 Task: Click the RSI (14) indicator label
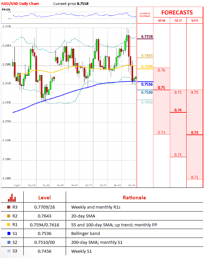(6, 10)
